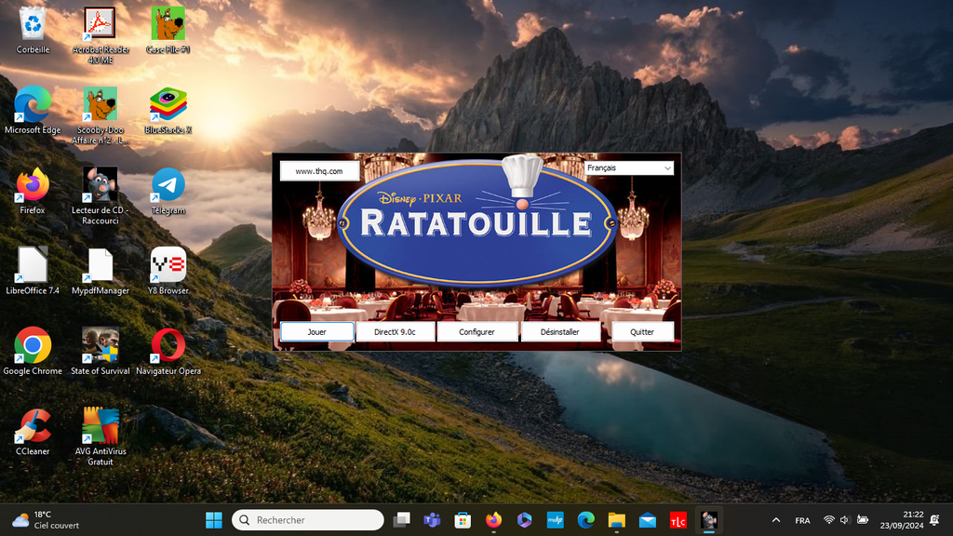Viewport: 953px width, 536px height.
Task: Open the www.thq.com link
Action: (x=318, y=171)
